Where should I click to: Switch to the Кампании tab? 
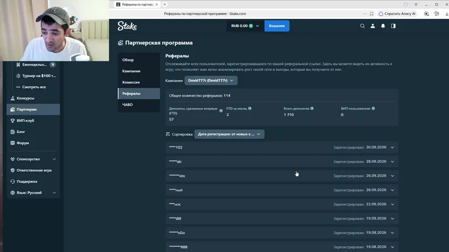(x=139, y=71)
